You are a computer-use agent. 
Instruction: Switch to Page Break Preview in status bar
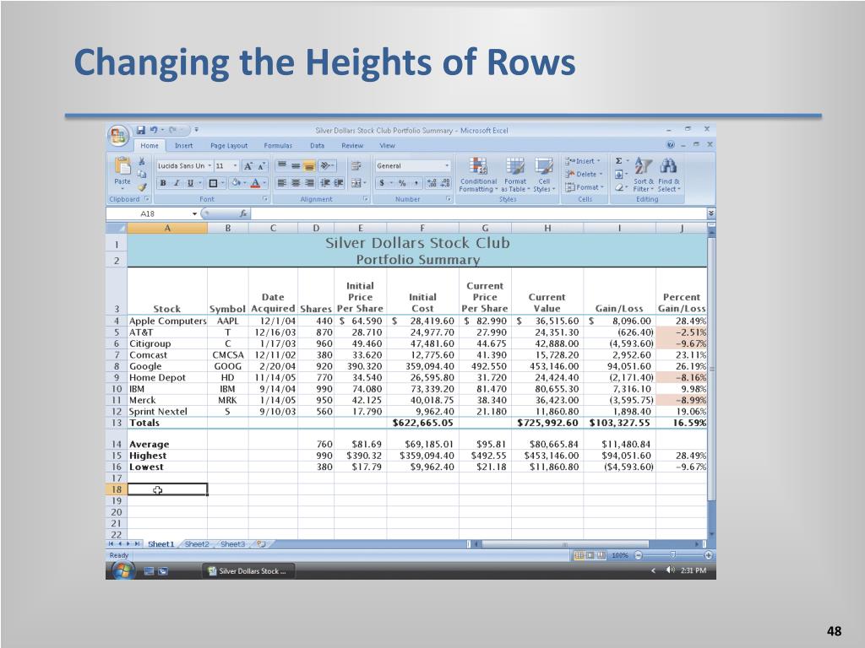click(x=601, y=555)
